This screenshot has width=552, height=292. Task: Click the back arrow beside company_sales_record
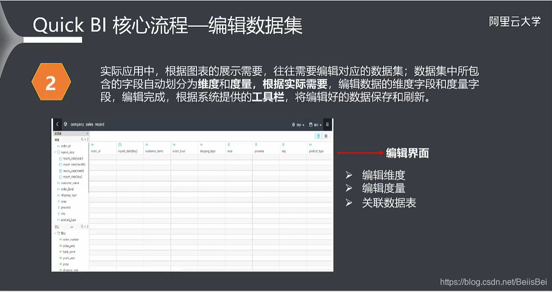[57, 124]
